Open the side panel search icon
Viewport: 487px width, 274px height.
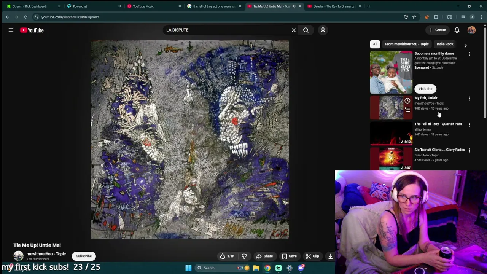click(x=449, y=17)
